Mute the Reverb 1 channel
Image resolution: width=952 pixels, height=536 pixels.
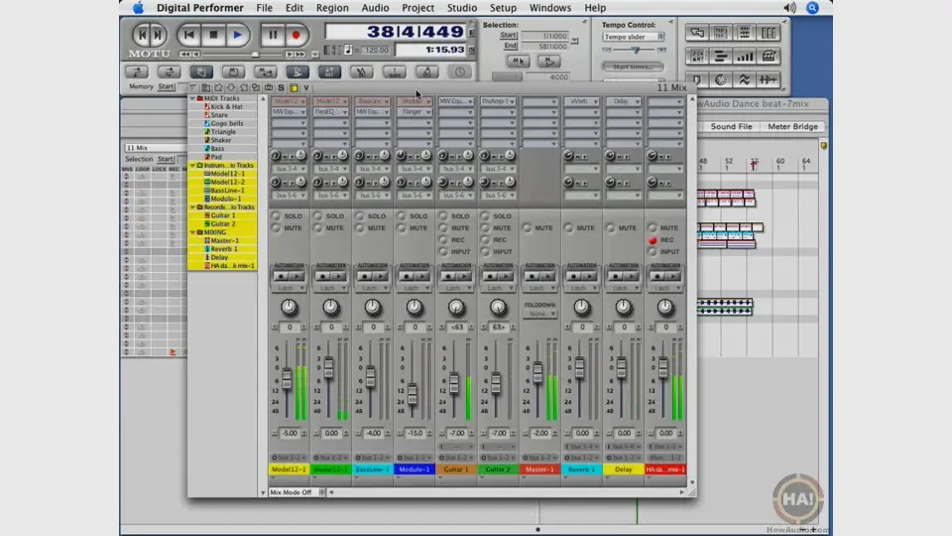coord(569,228)
